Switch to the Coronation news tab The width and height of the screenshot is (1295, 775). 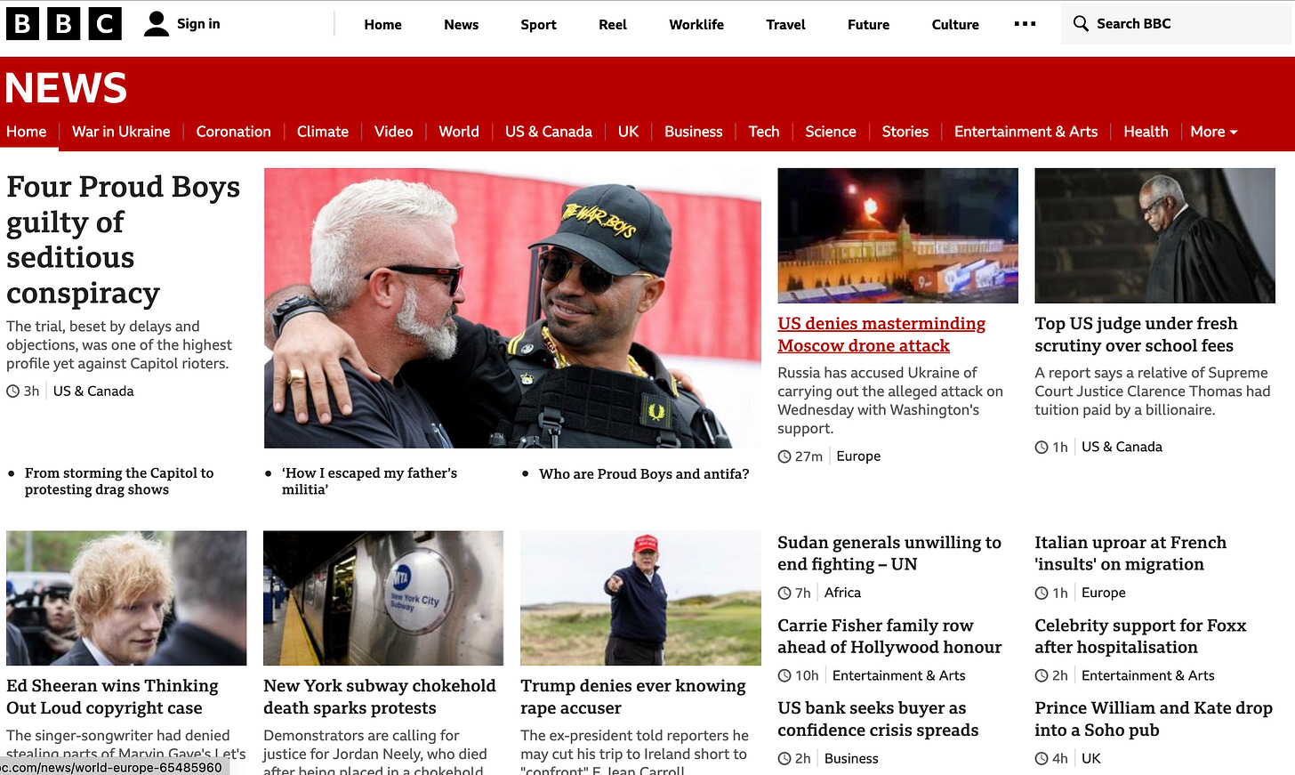(x=234, y=132)
